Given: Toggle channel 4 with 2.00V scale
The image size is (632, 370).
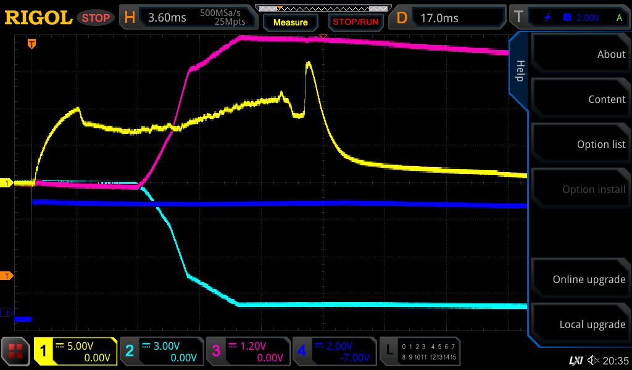Looking at the screenshot, I should [334, 351].
